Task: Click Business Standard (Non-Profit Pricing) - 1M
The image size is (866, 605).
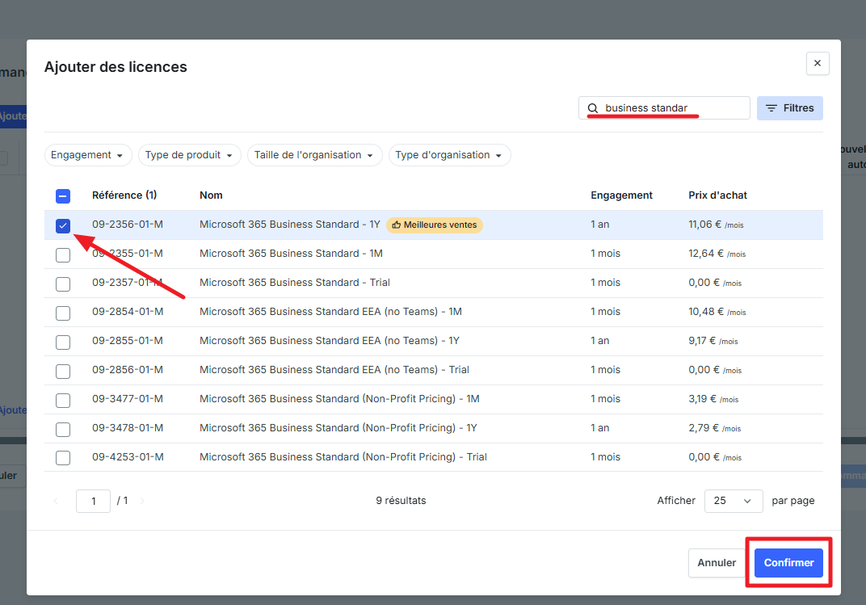Action: click(339, 398)
